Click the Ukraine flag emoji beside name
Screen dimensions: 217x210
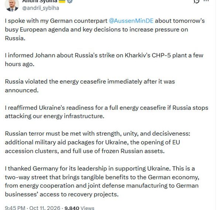[x=62, y=1]
